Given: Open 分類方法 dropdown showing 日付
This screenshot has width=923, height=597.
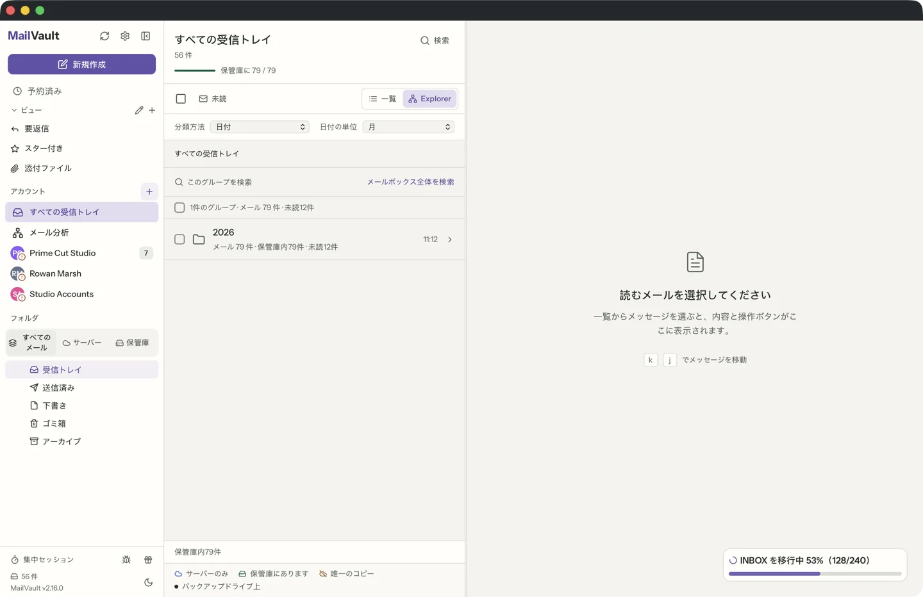Looking at the screenshot, I should click(x=260, y=127).
